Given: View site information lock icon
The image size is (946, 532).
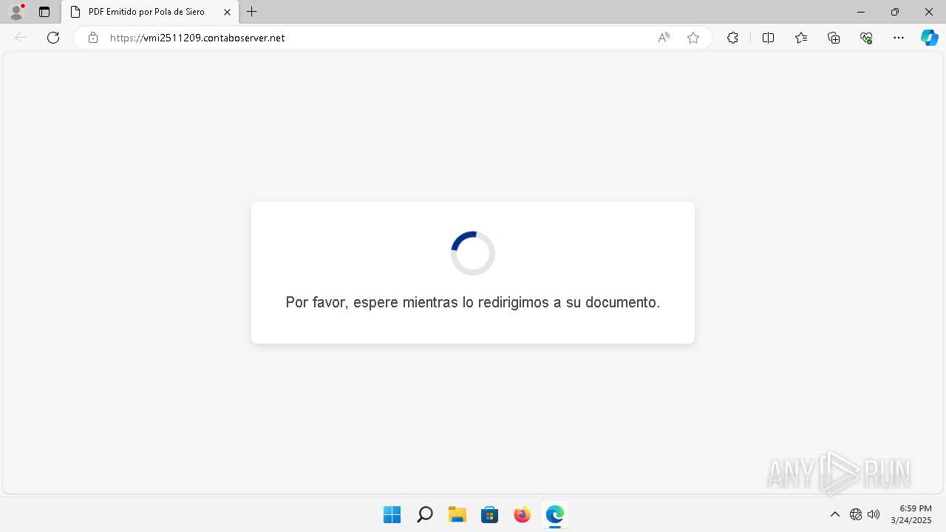Looking at the screenshot, I should coord(92,38).
